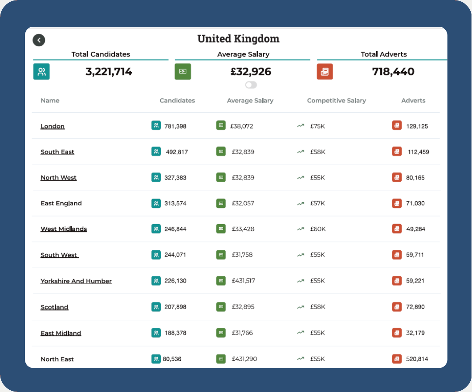
Task: Click South West's adverts icon
Action: click(397, 255)
